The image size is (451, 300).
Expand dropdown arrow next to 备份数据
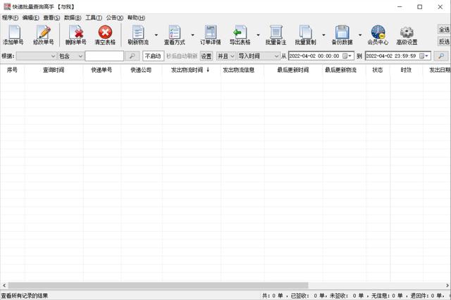[x=360, y=35]
